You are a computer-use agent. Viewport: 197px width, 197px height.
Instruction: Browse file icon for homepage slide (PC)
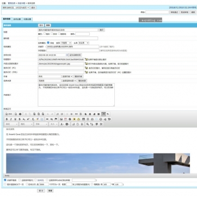click(86, 68)
